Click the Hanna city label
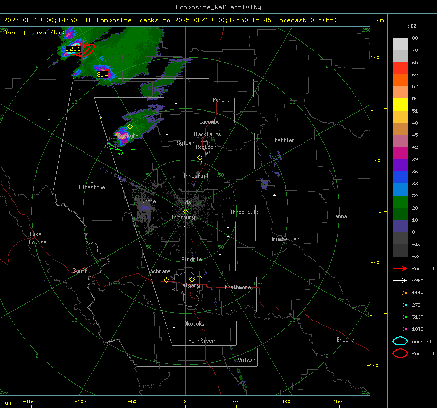This screenshot has height=408, width=437. pyautogui.click(x=339, y=216)
